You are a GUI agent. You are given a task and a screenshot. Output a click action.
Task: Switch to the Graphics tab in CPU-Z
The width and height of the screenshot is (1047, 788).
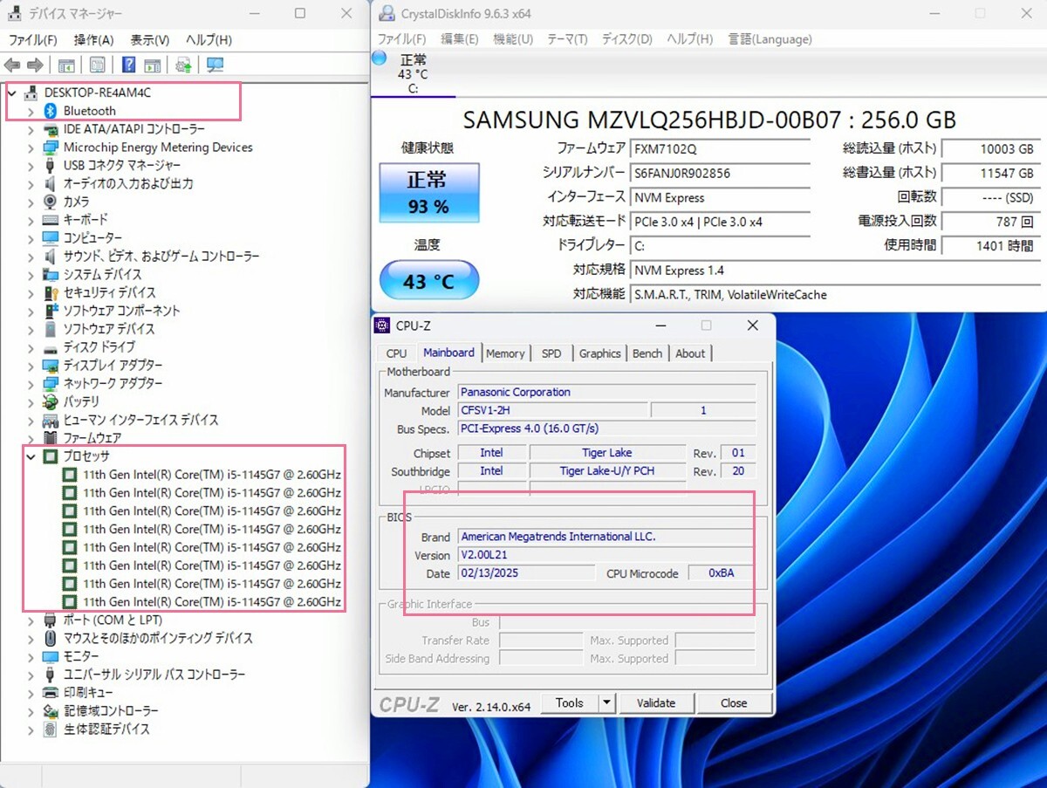tap(600, 353)
